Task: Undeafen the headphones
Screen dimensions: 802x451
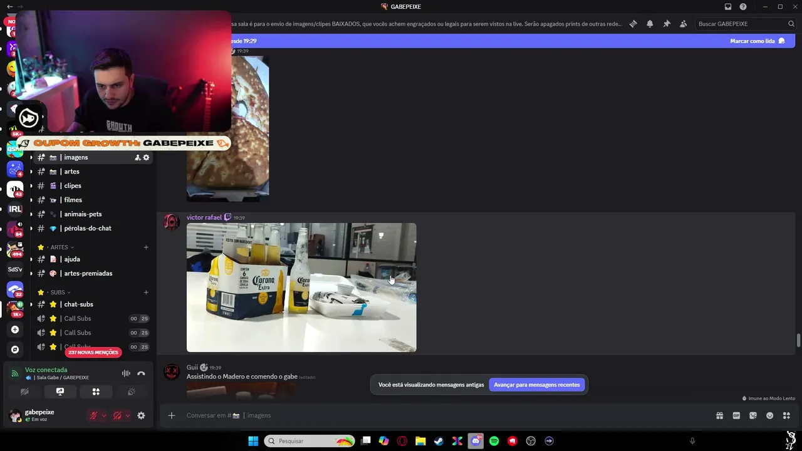Action: point(117,415)
